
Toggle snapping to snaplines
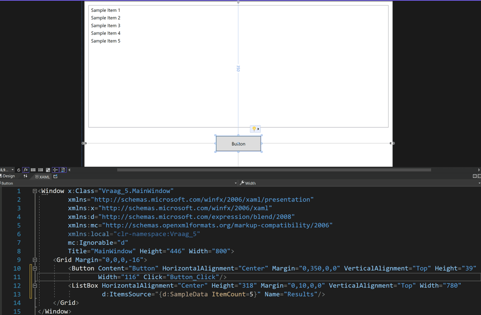click(x=55, y=170)
